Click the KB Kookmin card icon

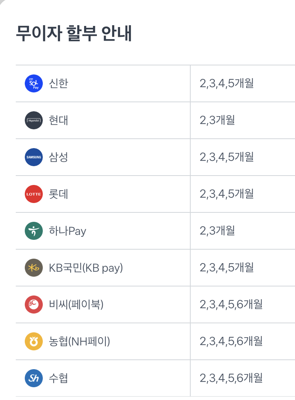tap(34, 268)
